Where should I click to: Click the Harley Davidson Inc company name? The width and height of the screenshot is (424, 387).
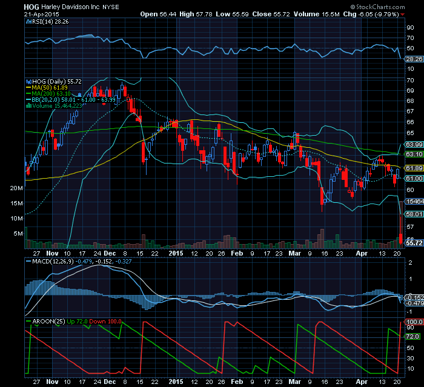[x=70, y=7]
